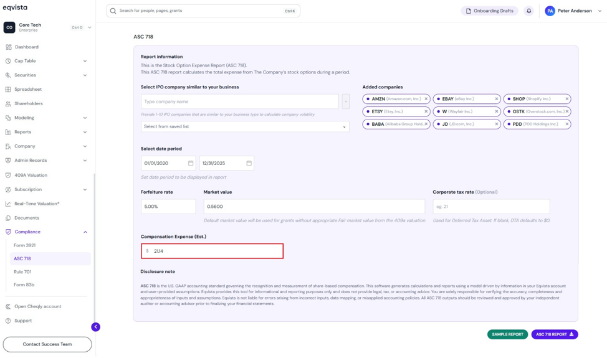Viewport: 607px width, 358px height.
Task: Click the Spreadsheet grid icon
Action: click(8, 89)
